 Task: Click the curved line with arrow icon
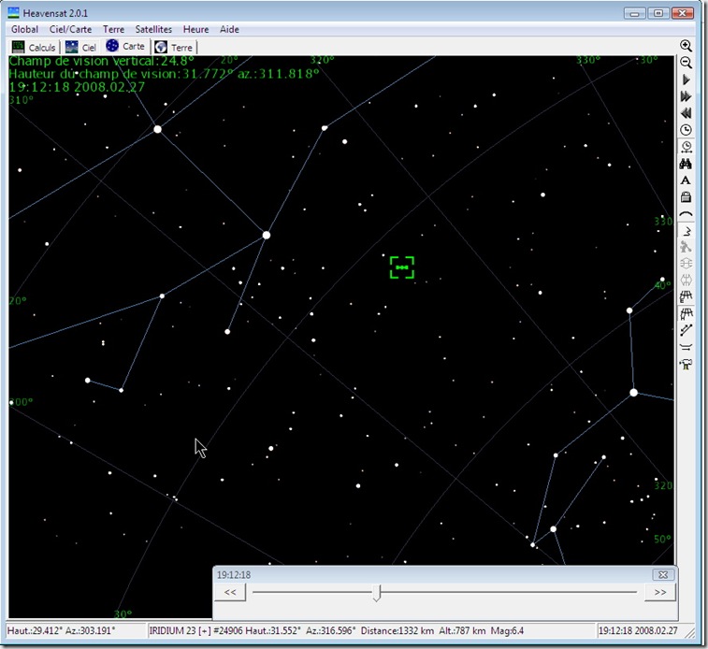tap(686, 347)
